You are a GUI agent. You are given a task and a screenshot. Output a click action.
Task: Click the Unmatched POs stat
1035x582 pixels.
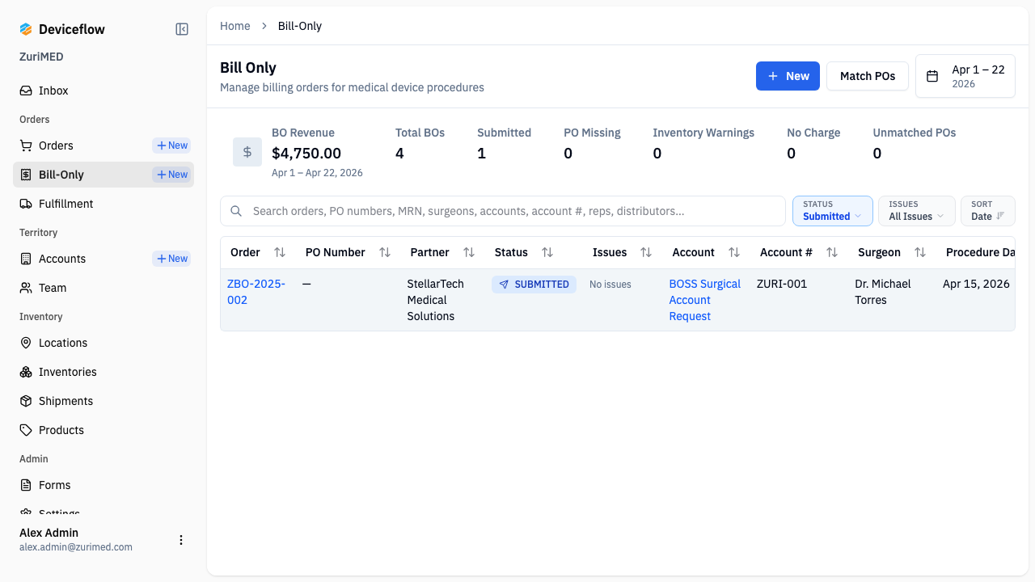tap(915, 143)
